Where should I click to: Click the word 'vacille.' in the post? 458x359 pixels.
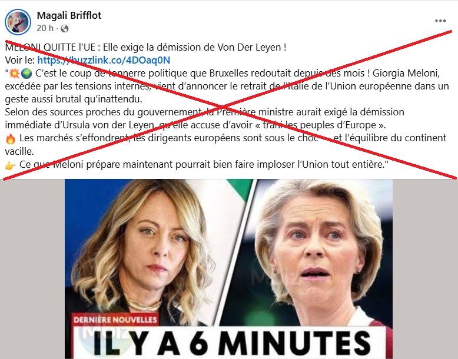click(19, 152)
